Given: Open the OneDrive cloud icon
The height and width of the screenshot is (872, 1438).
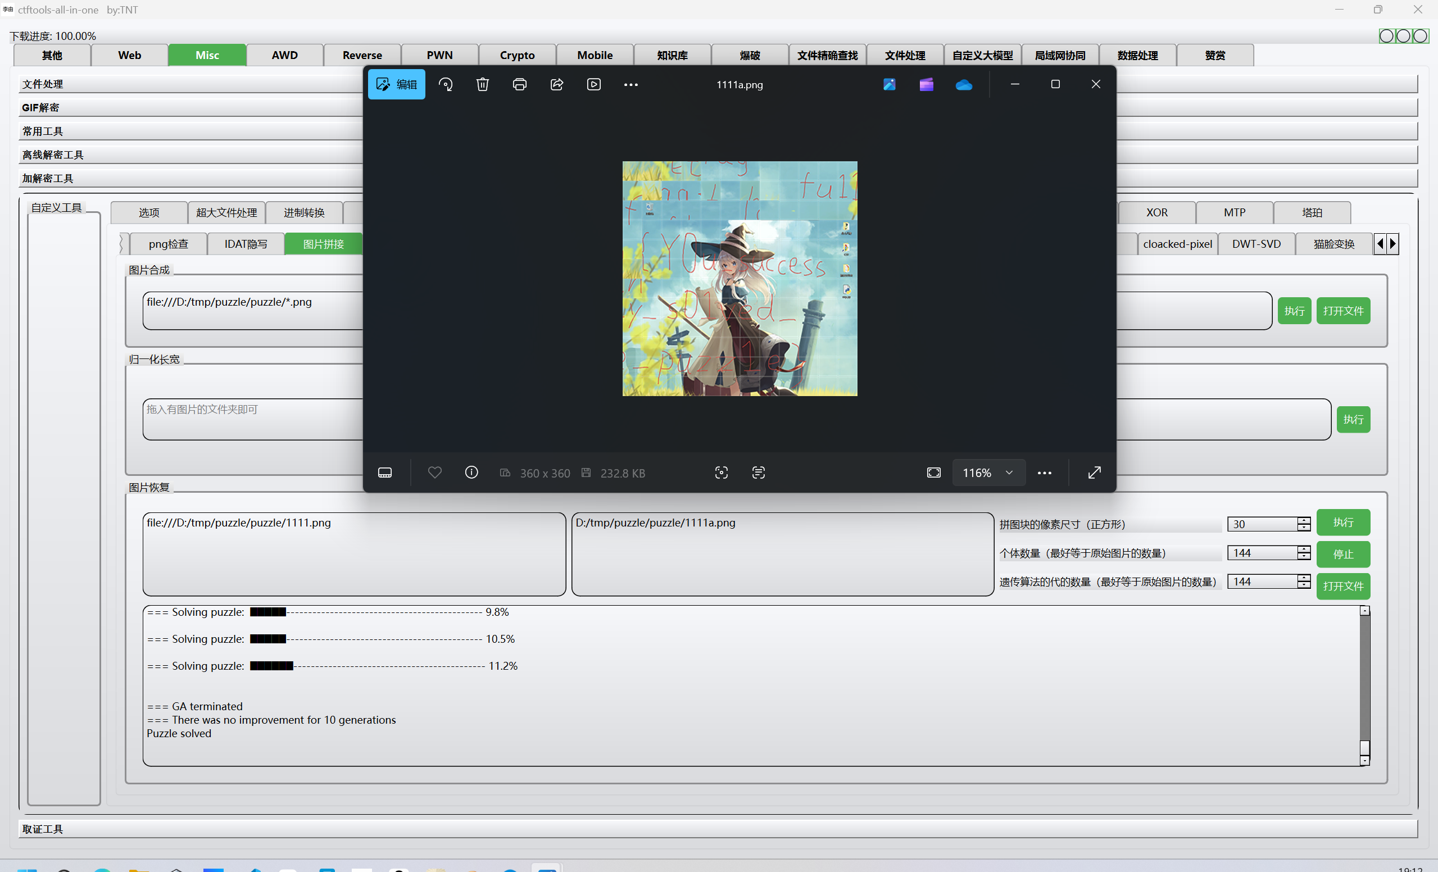Looking at the screenshot, I should pos(964,85).
